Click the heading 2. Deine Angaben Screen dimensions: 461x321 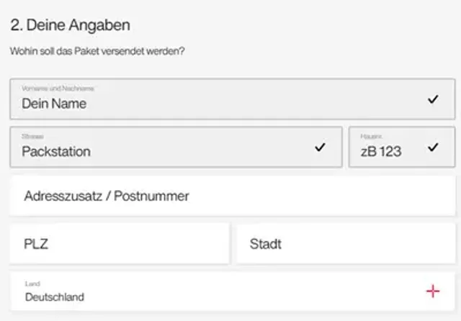[70, 25]
